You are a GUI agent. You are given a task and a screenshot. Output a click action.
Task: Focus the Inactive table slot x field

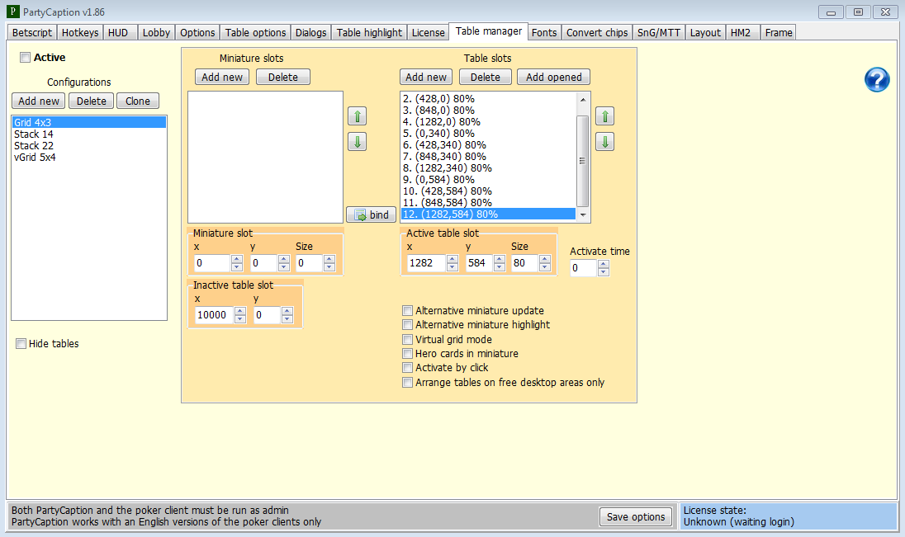[214, 315]
